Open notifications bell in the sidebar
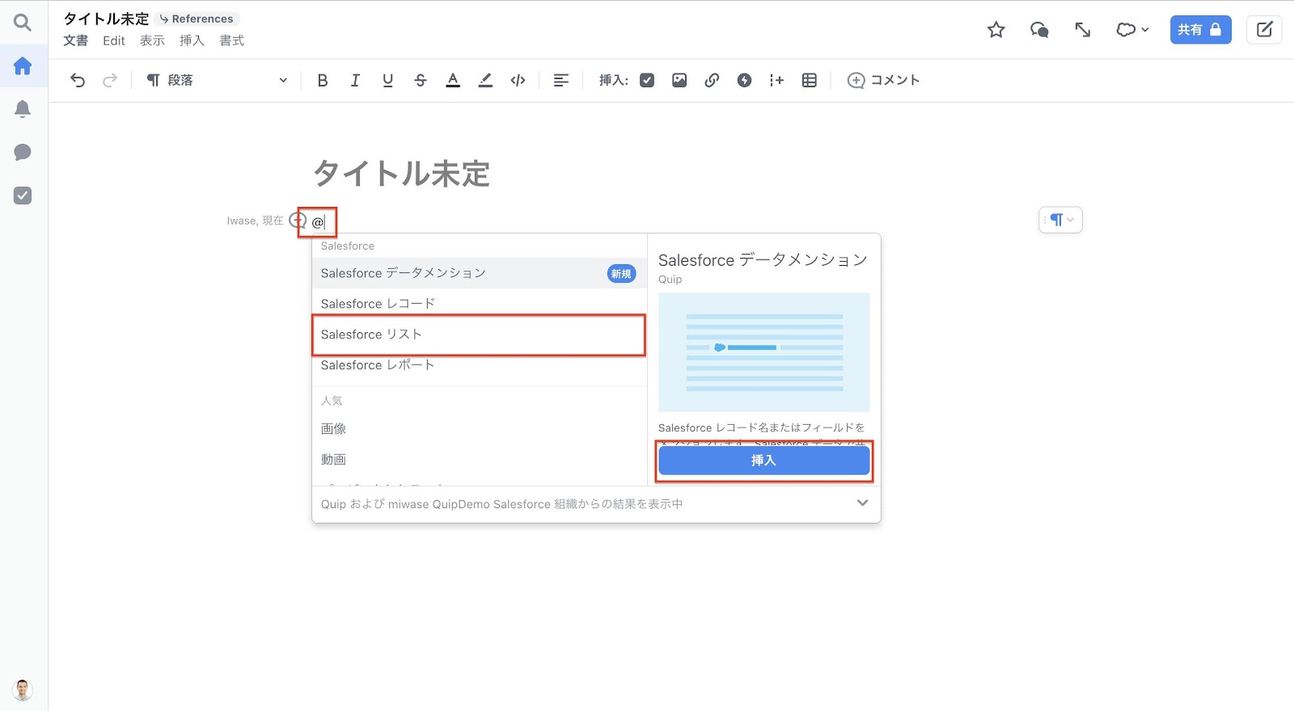Viewport: 1294px width, 711px height. coord(23,109)
